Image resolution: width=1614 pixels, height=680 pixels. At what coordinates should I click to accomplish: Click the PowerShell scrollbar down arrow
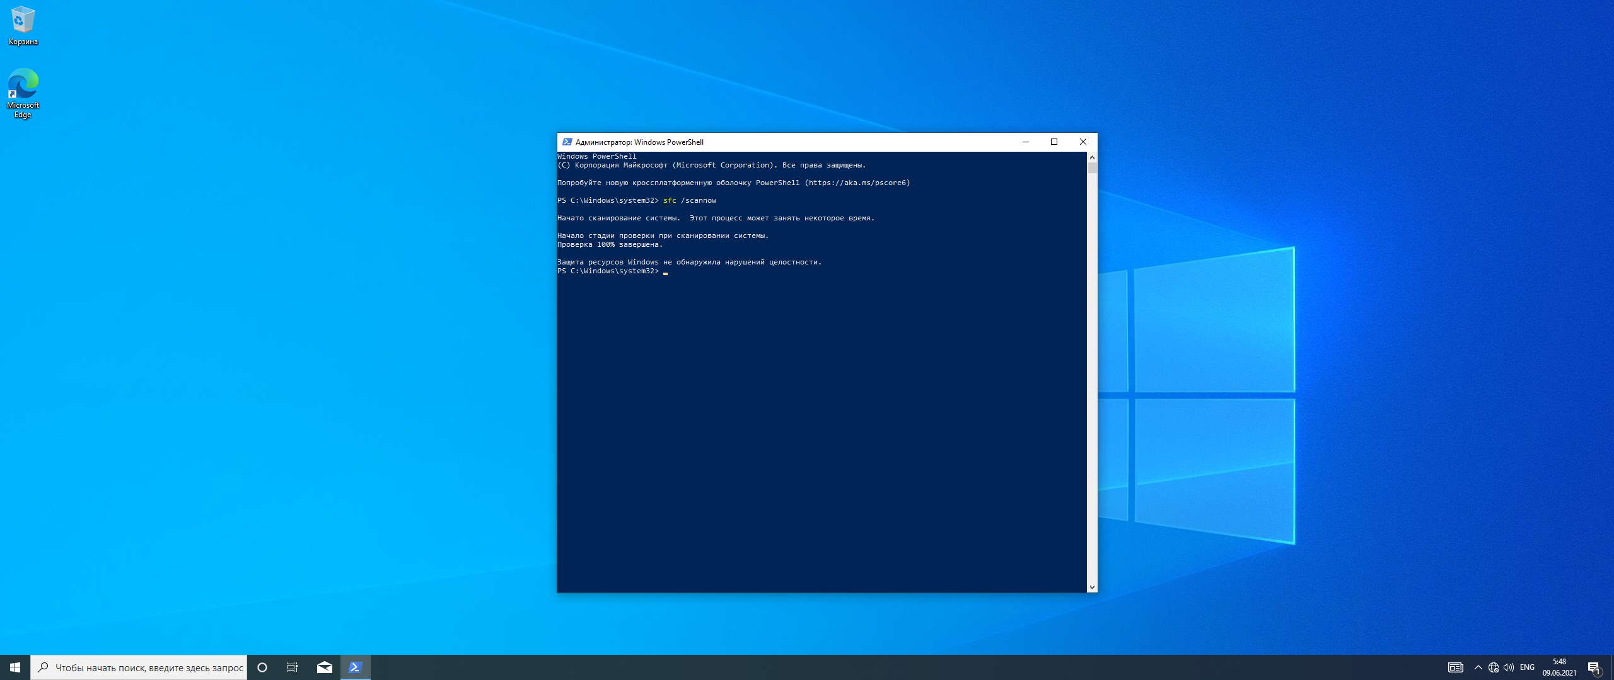click(1092, 587)
